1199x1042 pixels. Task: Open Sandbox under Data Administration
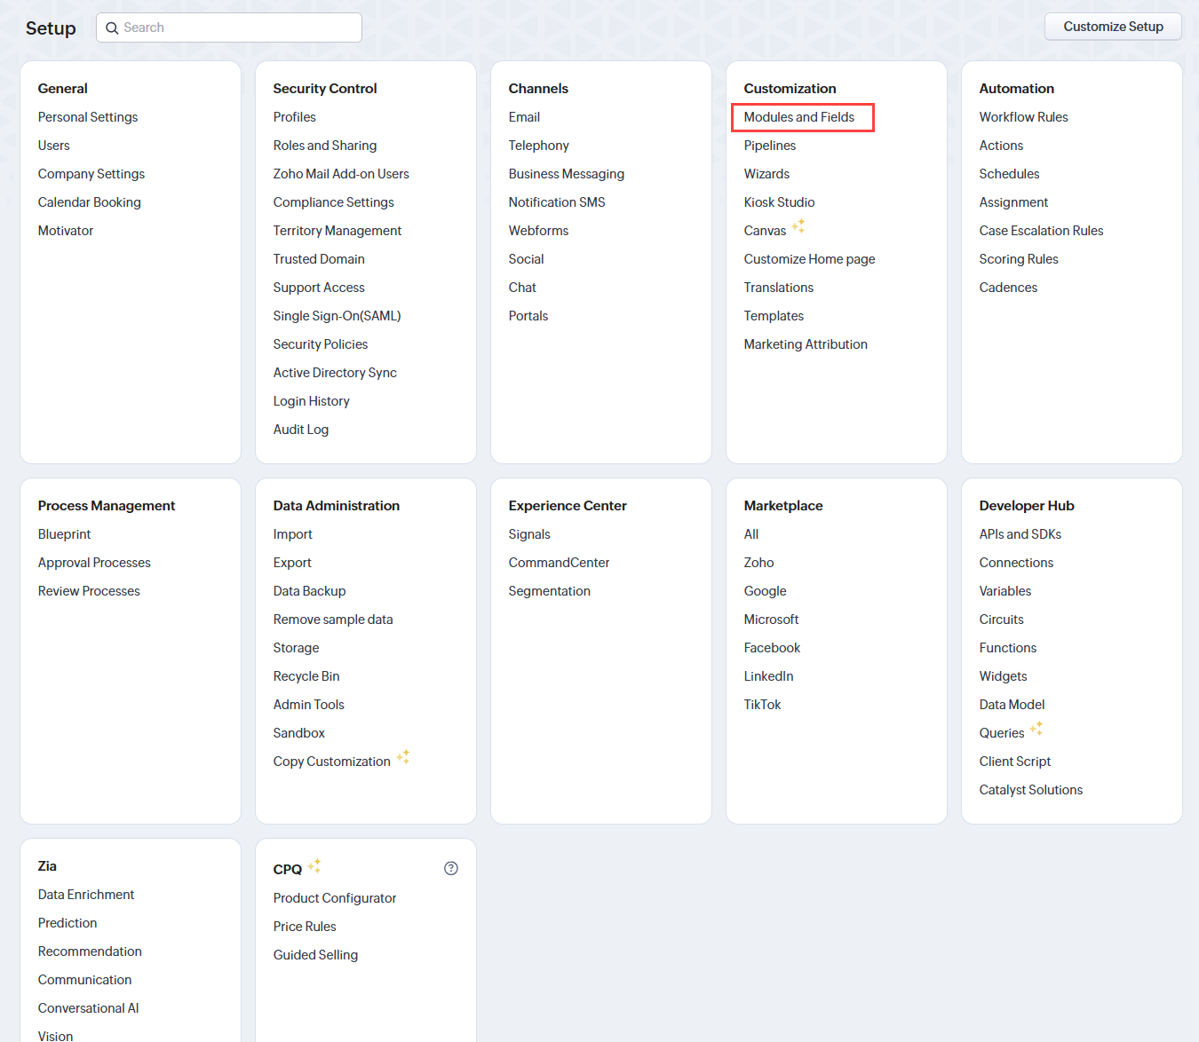click(x=299, y=733)
